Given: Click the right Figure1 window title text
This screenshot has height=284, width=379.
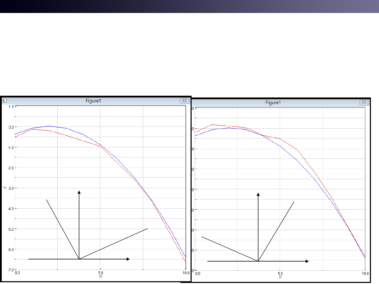Looking at the screenshot, I should 273,102.
